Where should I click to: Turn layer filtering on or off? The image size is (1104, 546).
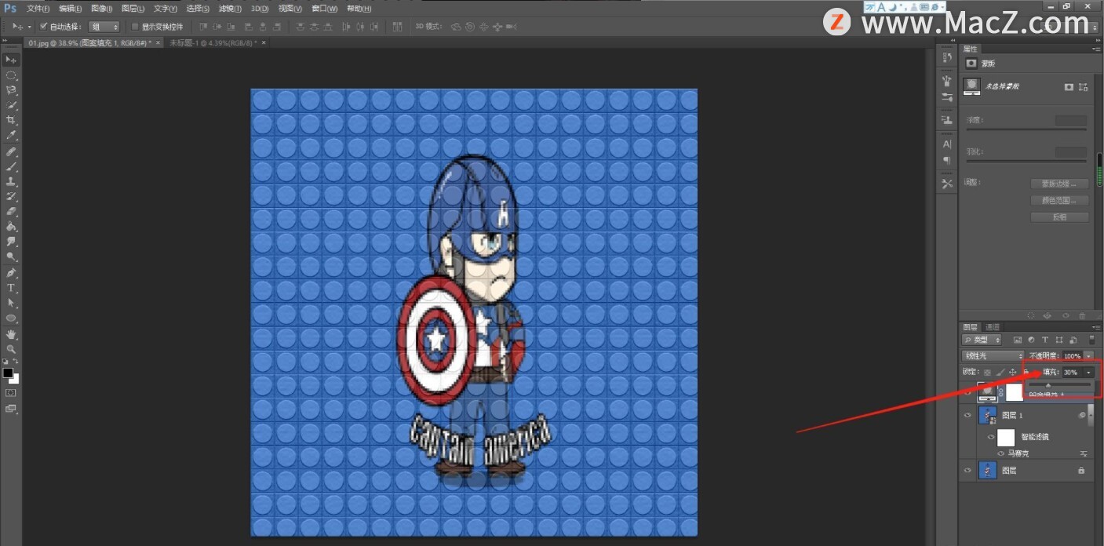[1091, 340]
